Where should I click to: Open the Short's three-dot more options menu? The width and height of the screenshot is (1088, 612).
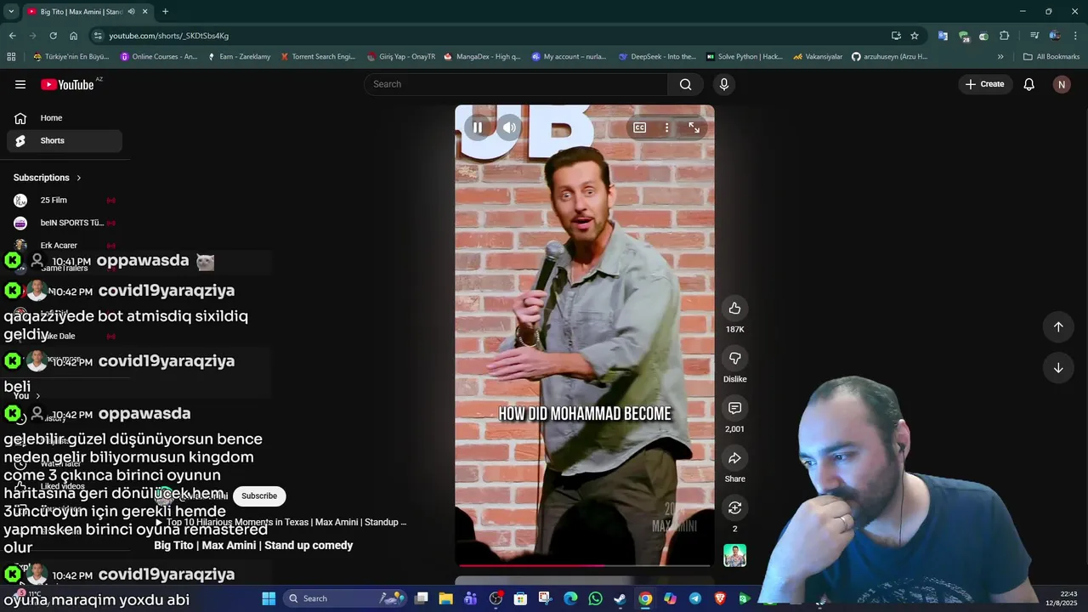(x=666, y=127)
